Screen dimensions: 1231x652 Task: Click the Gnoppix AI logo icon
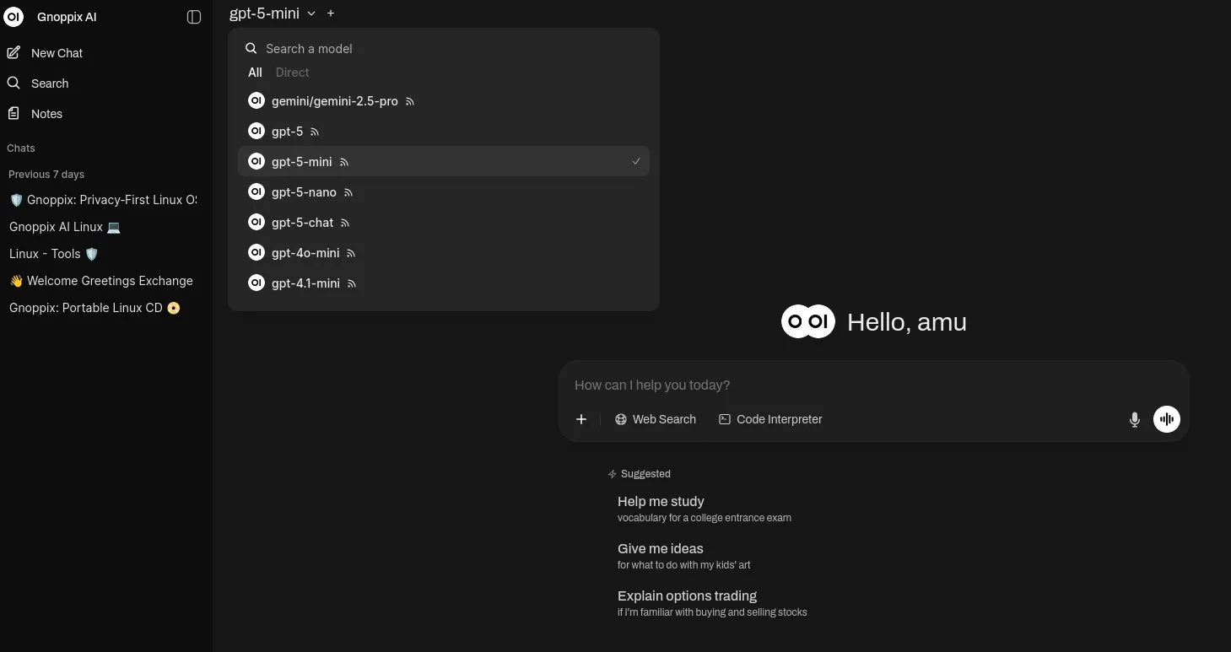(13, 17)
